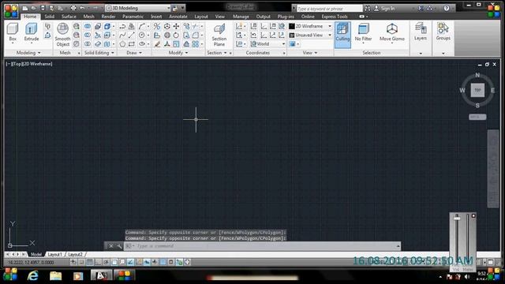Click the N compass direction on ViewCube
Image resolution: width=505 pixels, height=284 pixels.
click(477, 75)
